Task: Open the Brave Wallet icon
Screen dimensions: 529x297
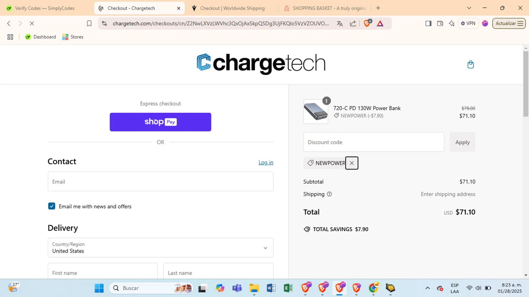Action: coord(440,24)
